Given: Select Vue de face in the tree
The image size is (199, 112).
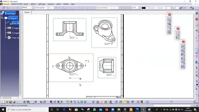Looking at the screenshot, I should pos(15,23).
